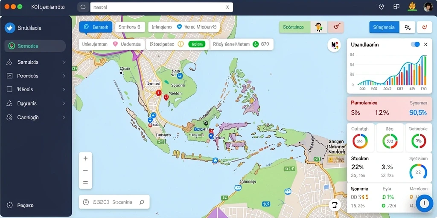437x218 pixels.
Task: Expand the Poonlods sidebar chevron
Action: click(64, 76)
